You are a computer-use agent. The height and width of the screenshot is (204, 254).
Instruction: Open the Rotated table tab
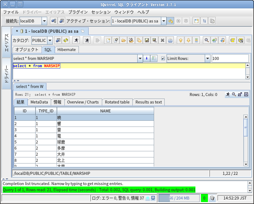(x=117, y=102)
